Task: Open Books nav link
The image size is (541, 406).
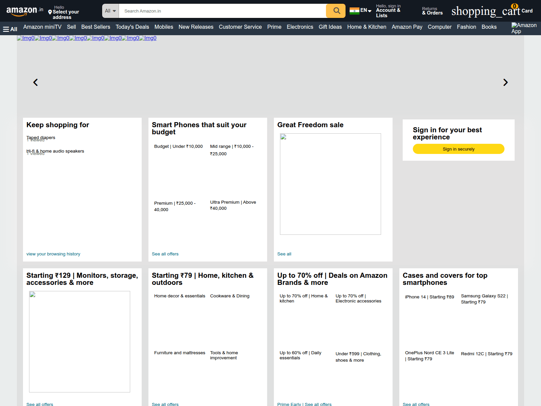Action: tap(489, 27)
